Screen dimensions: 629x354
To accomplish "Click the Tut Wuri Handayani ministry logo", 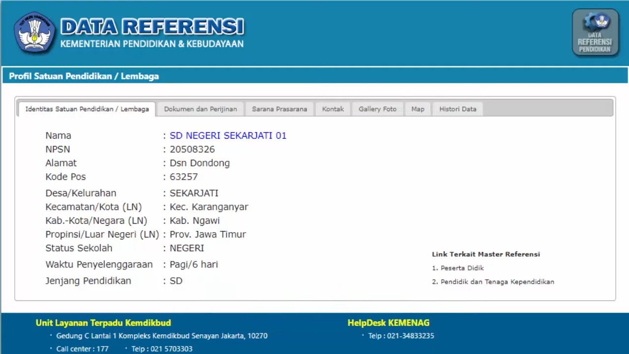I will (34, 32).
